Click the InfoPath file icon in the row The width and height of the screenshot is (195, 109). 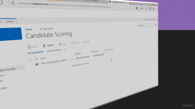(37, 64)
